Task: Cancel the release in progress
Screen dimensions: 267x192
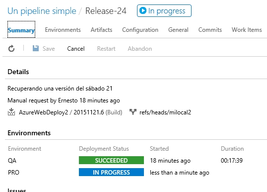Action: click(x=76, y=49)
